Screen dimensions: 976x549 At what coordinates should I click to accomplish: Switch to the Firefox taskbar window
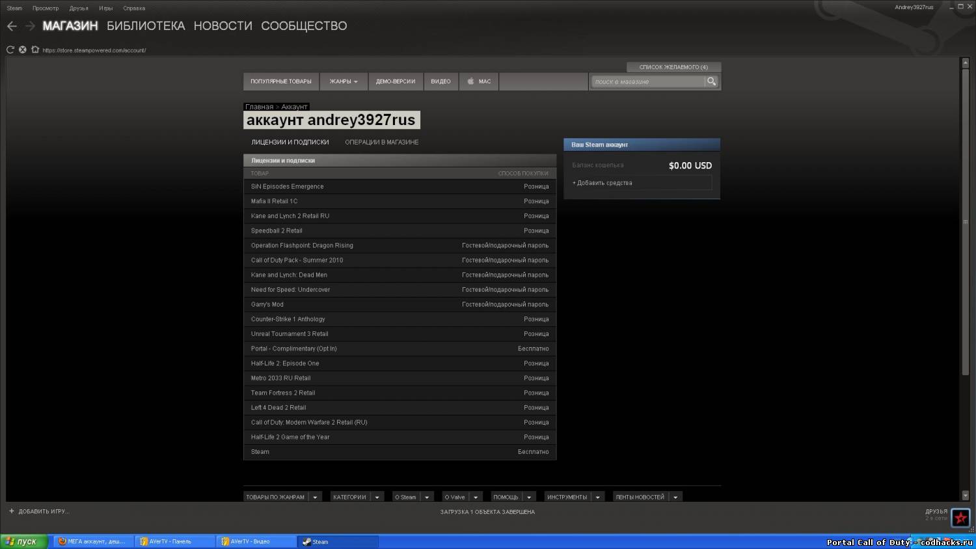point(92,541)
